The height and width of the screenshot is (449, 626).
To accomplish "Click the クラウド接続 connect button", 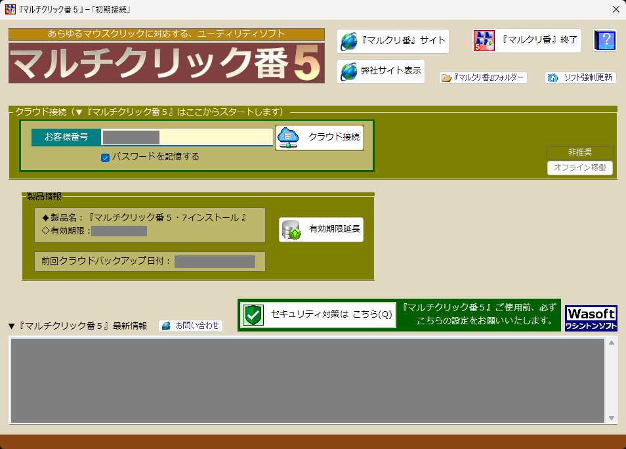I will 320,137.
